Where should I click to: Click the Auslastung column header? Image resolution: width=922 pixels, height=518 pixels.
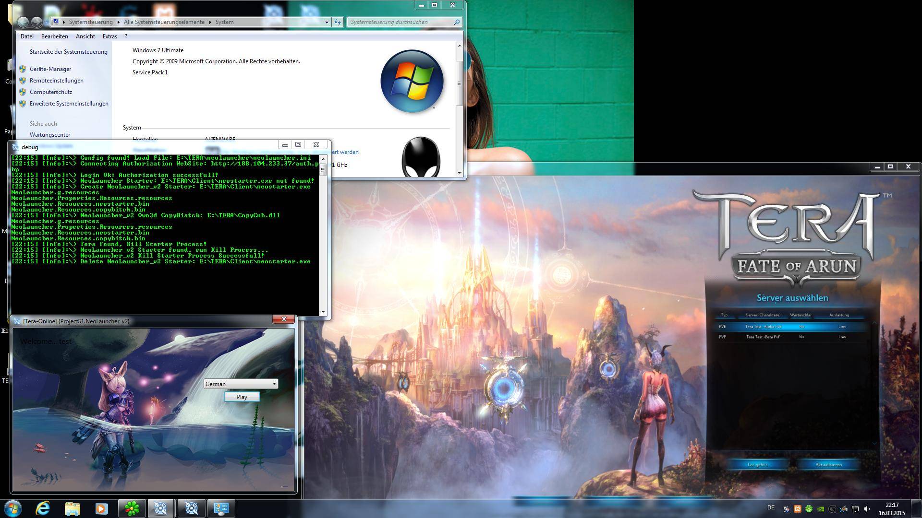click(x=839, y=315)
